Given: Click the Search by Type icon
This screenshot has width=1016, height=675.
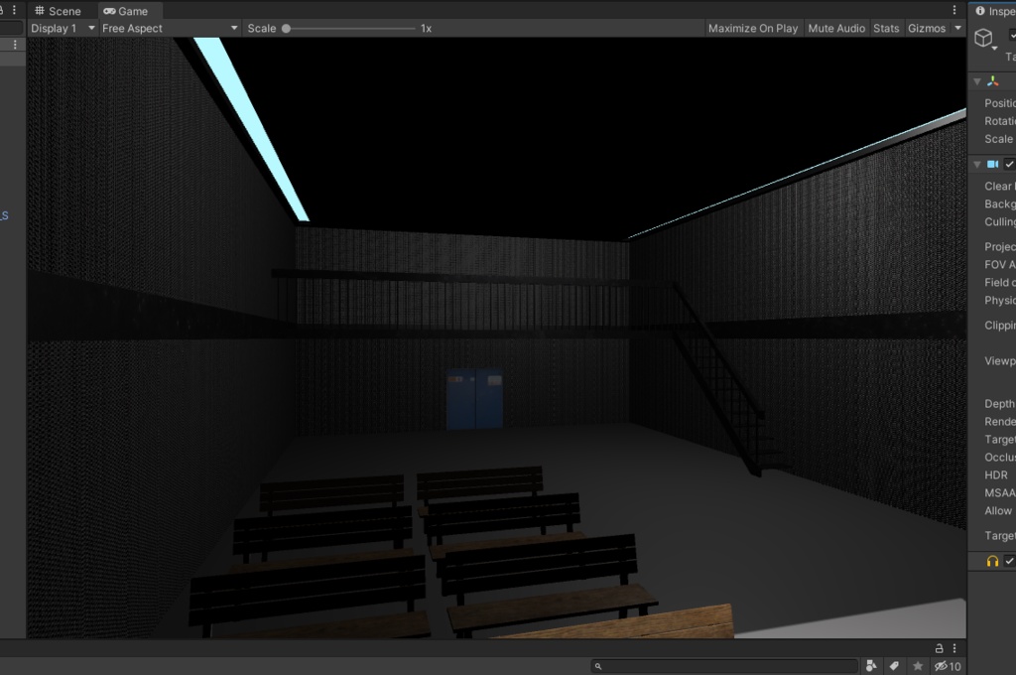Looking at the screenshot, I should point(871,666).
